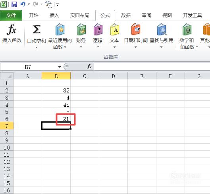Viewport: 210px width, 194px height.
Task: Switch to the 审阅 tab
Action: tap(146, 15)
